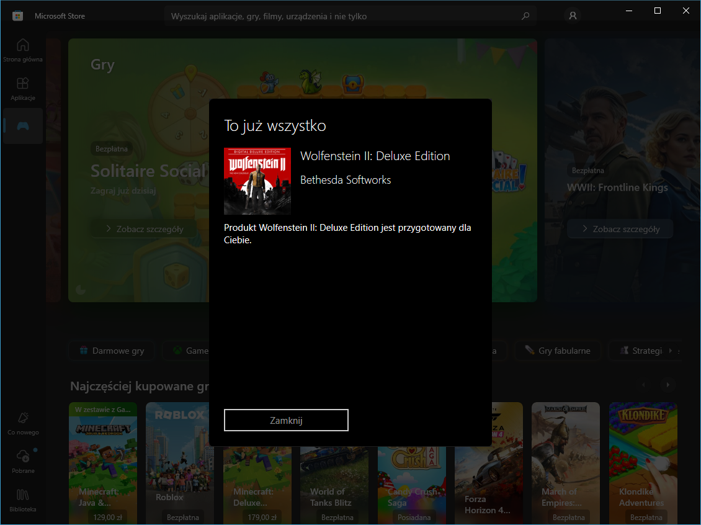Open the Pobrane downloads icon
The image size is (701, 525).
tap(23, 462)
